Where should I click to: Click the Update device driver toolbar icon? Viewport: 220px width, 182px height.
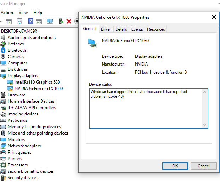[x=61, y=21]
